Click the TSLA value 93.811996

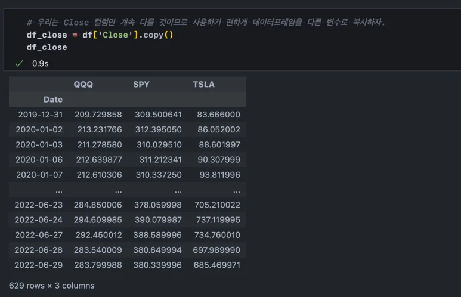(219, 175)
